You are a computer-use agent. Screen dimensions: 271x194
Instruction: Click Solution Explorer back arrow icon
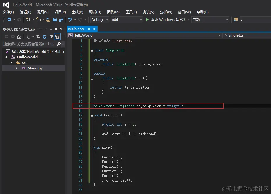[x=6, y=37]
